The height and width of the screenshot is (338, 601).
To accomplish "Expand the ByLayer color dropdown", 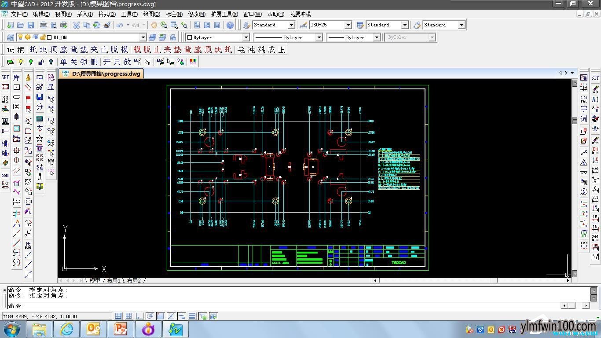I will tap(246, 37).
